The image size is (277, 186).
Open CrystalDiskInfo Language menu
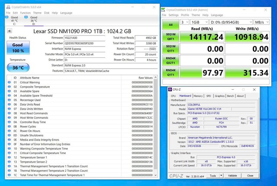(x=66, y=13)
